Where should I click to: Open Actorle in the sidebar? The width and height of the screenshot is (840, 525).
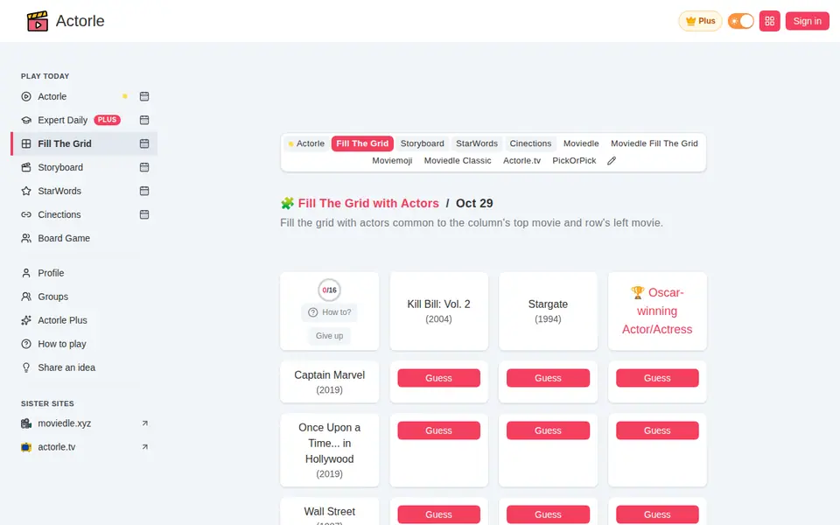(52, 96)
